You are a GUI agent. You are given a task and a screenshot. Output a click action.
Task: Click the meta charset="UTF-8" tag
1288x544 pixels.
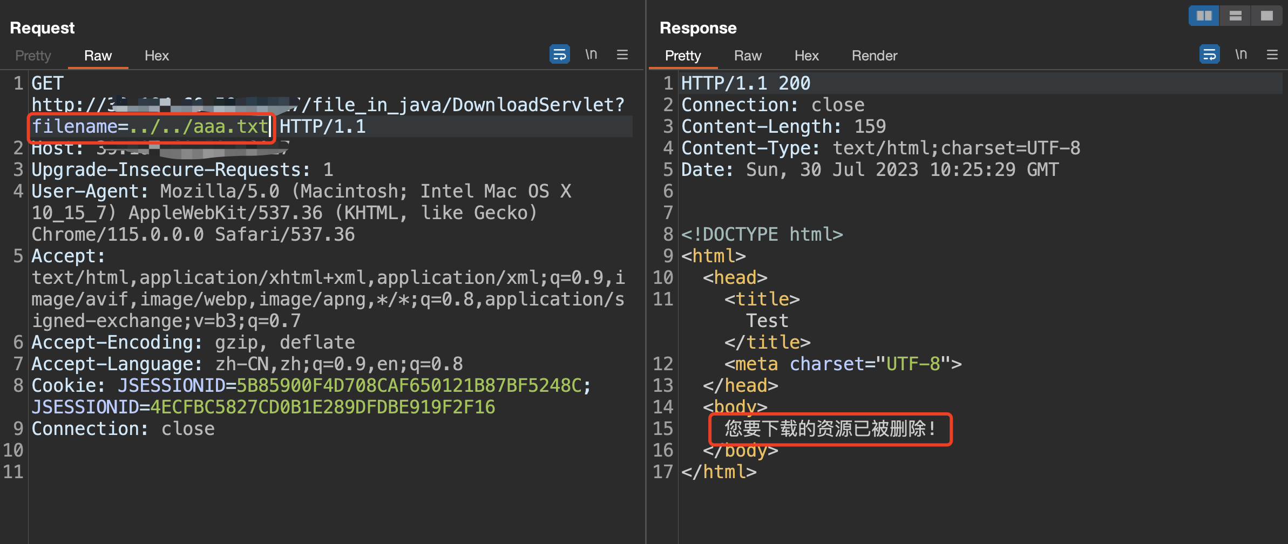click(x=843, y=364)
